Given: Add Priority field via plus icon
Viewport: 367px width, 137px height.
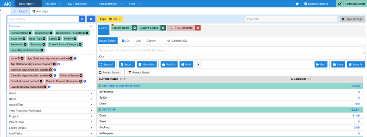Looking at the screenshot, I should point(75,39).
